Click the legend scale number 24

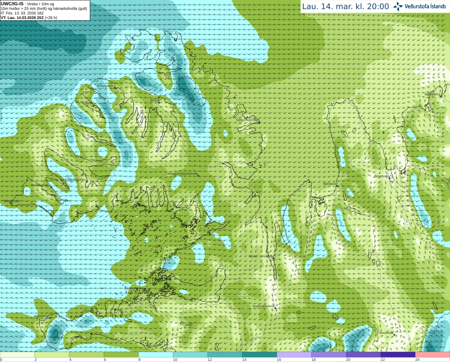click(417, 360)
